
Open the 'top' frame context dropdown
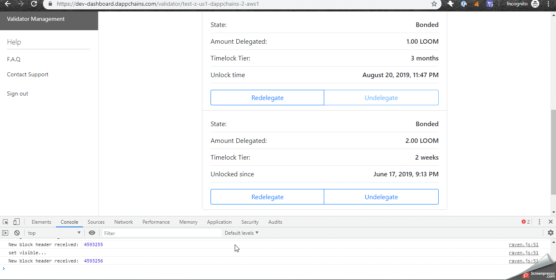click(53, 233)
